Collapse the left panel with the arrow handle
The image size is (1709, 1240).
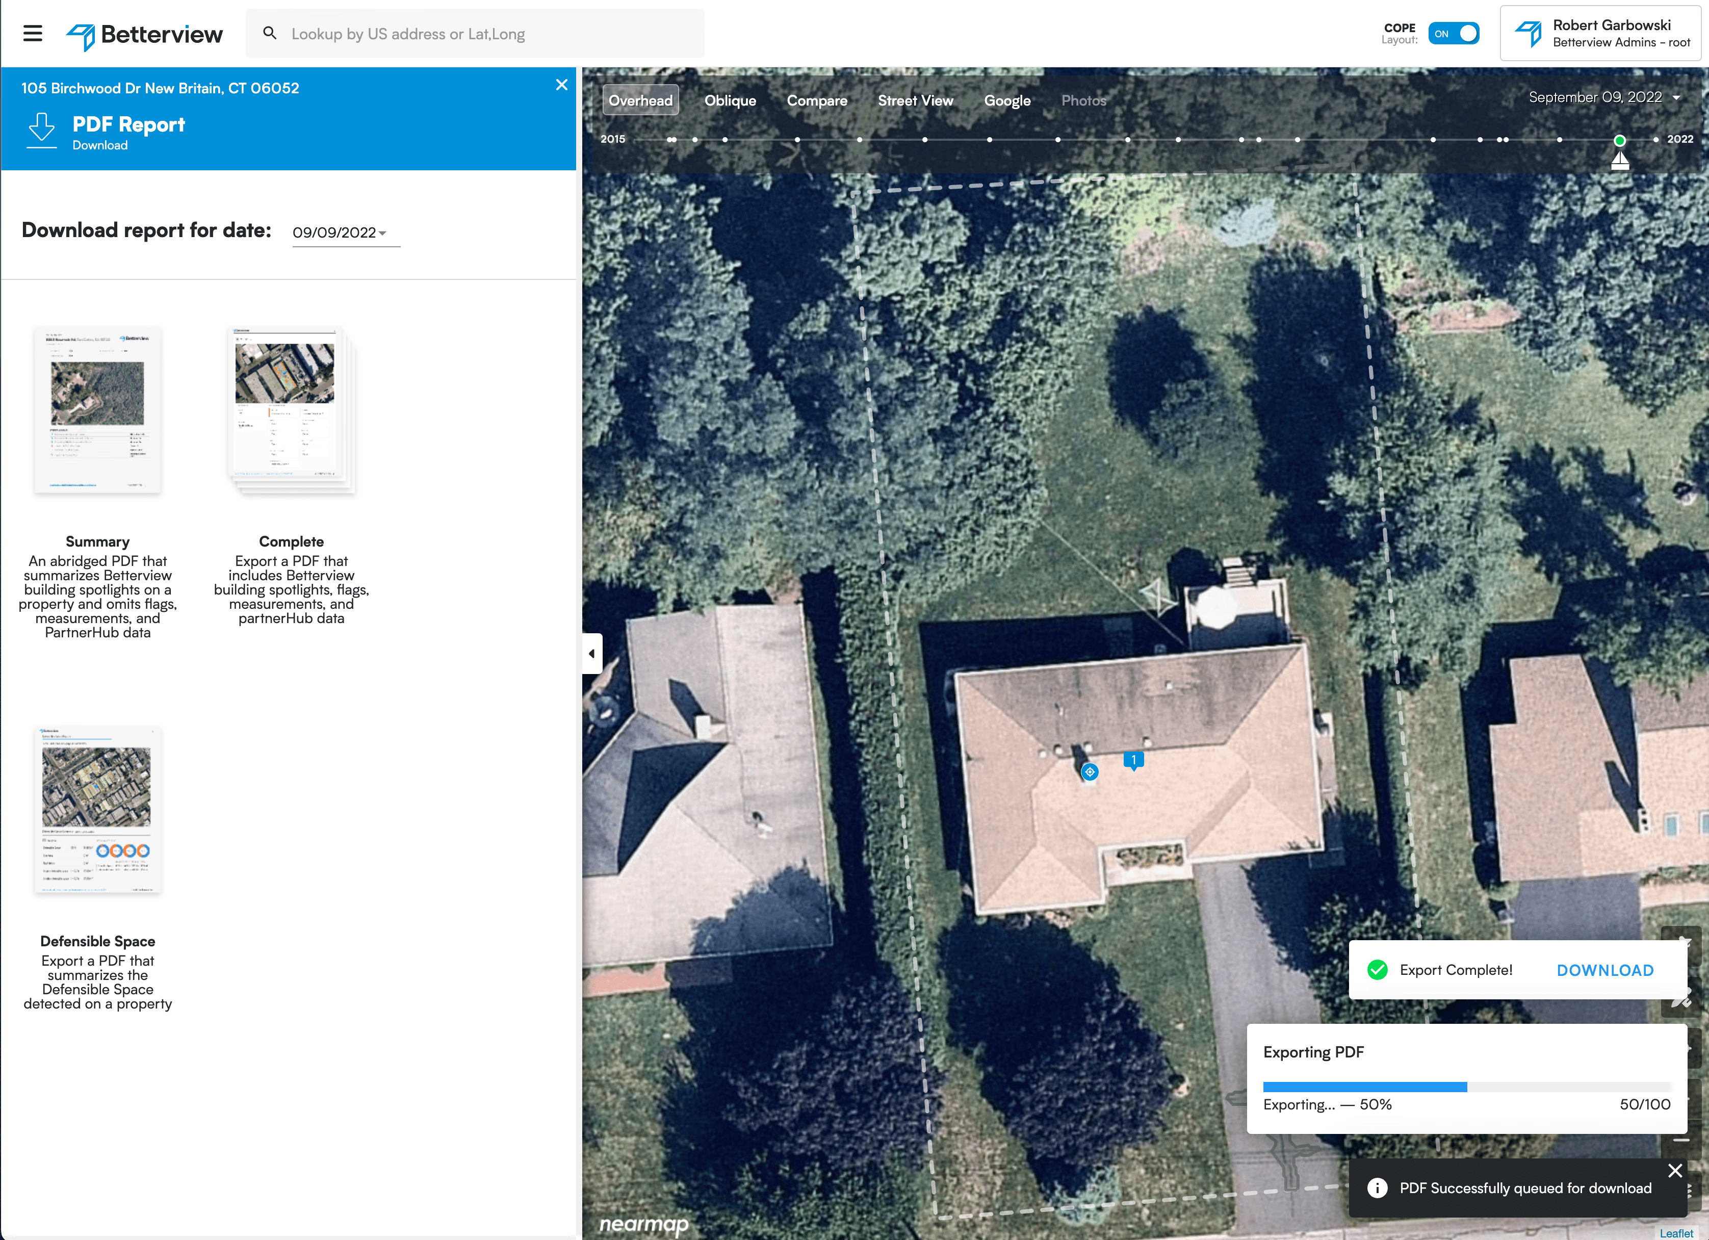(592, 653)
